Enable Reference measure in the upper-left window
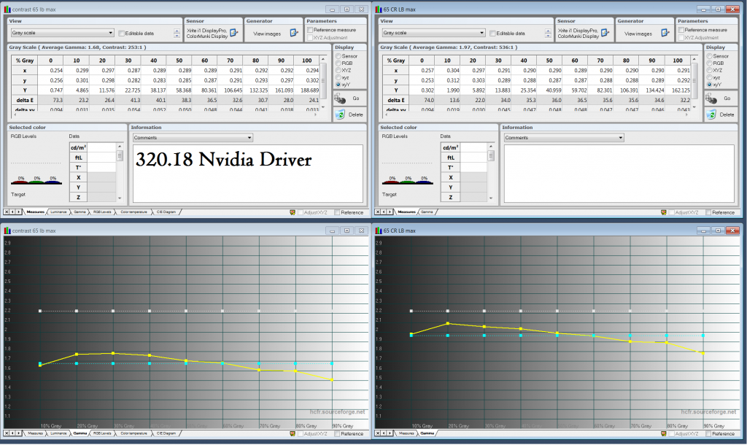 click(309, 30)
